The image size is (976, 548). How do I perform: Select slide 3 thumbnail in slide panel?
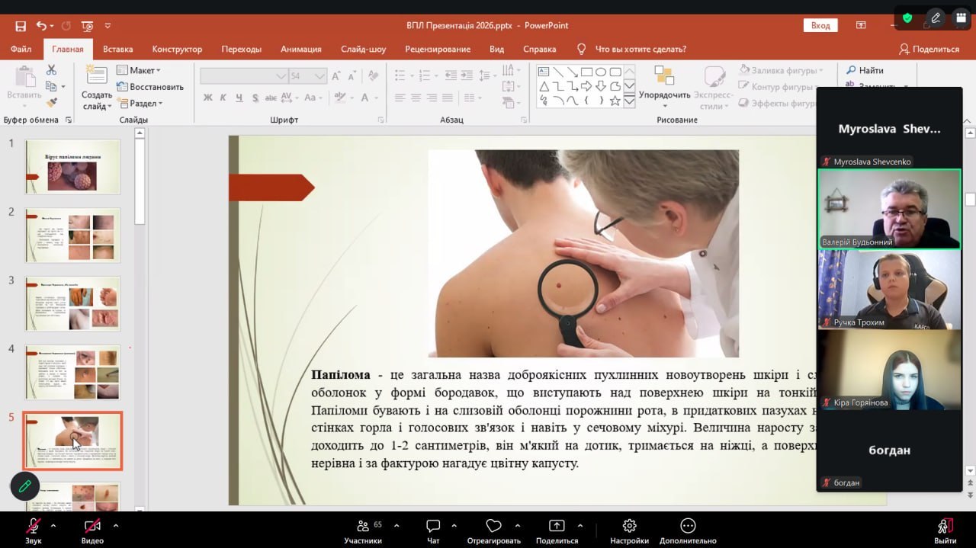72,303
